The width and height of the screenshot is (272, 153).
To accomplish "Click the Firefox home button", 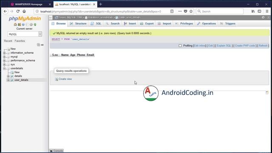I will point(24,11).
